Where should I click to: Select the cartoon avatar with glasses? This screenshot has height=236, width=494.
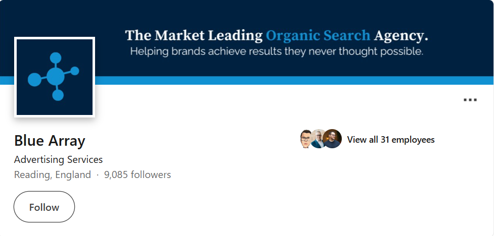click(305, 139)
